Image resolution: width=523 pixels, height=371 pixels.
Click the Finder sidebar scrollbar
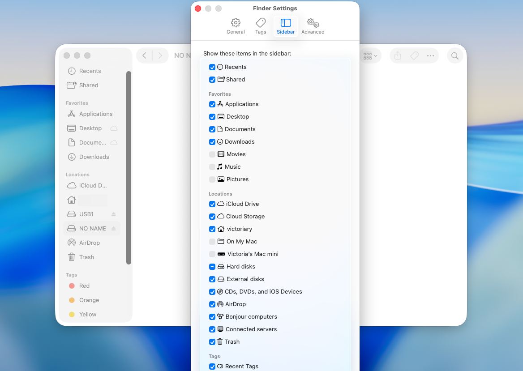(129, 168)
